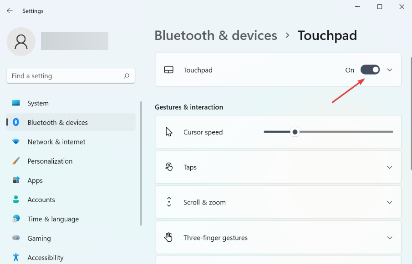
Task: Click the Cursor speed slider track
Action: point(328,132)
